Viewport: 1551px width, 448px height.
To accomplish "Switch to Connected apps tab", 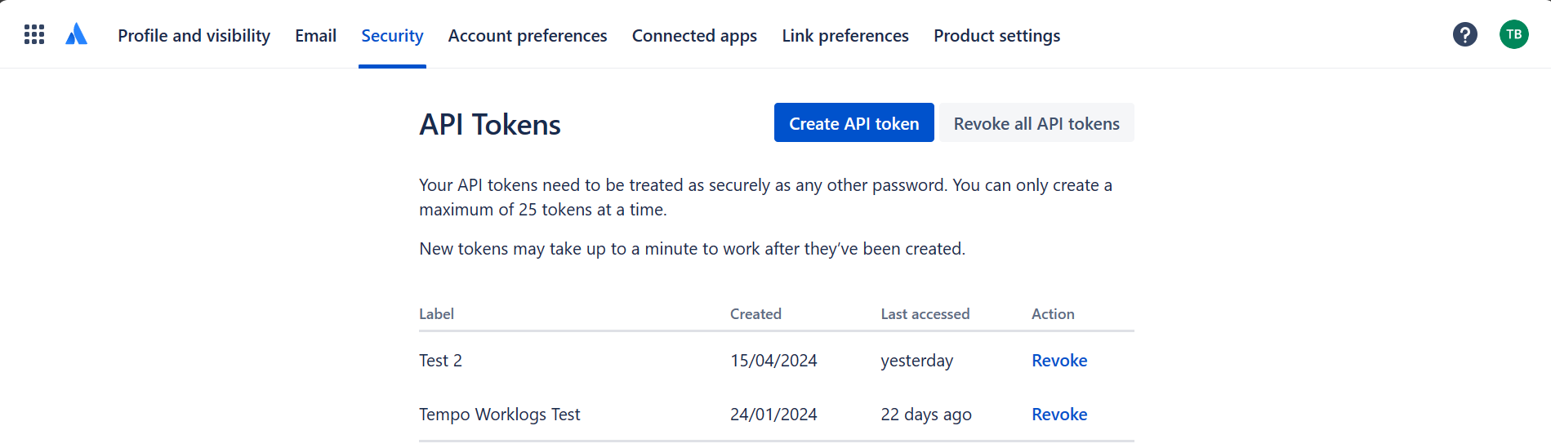I will click(694, 36).
